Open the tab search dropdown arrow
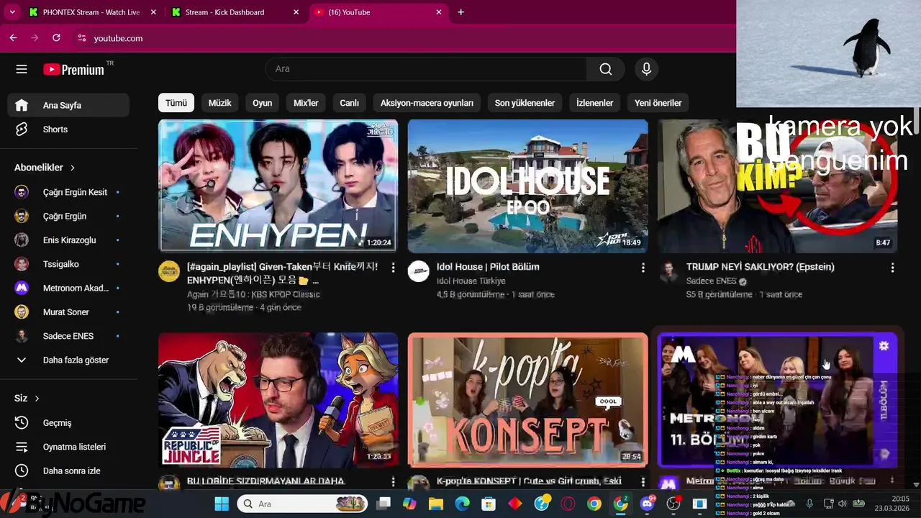The height and width of the screenshot is (518, 921). tap(12, 12)
